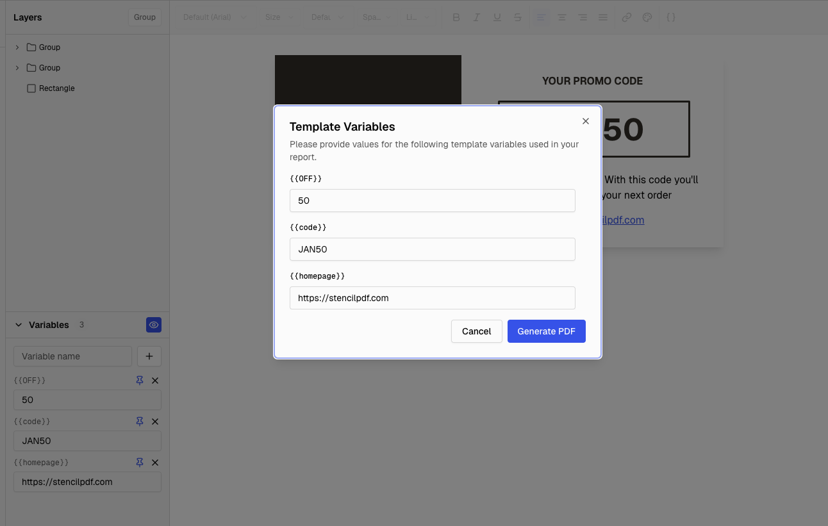828x526 pixels.
Task: Close the Template Variables dialog
Action: point(585,121)
